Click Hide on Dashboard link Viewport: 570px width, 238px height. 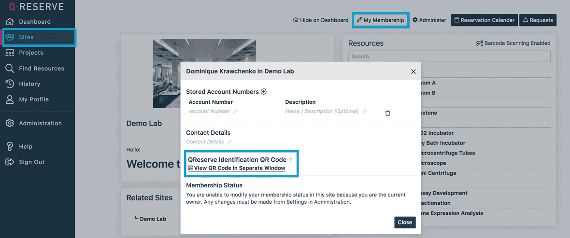click(x=321, y=20)
